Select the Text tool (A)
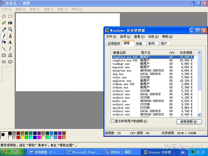Image resolution: width=208 pixels, height=156 pixels. (10, 42)
